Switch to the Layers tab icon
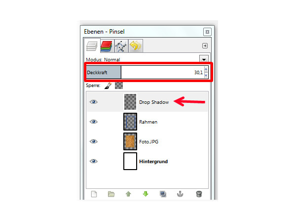The width and height of the screenshot is (295, 222). point(92,46)
